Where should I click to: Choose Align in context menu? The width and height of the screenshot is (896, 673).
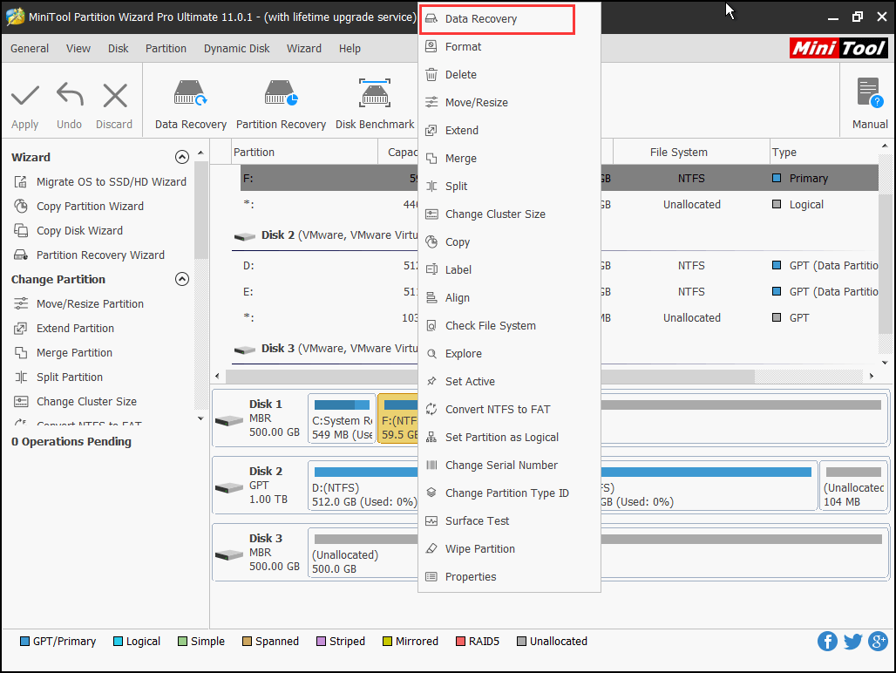[509, 298]
